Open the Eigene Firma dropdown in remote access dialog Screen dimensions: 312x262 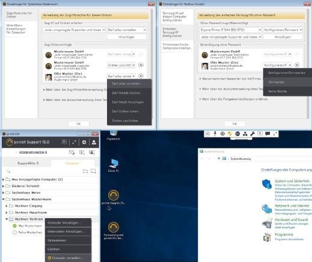230,30
